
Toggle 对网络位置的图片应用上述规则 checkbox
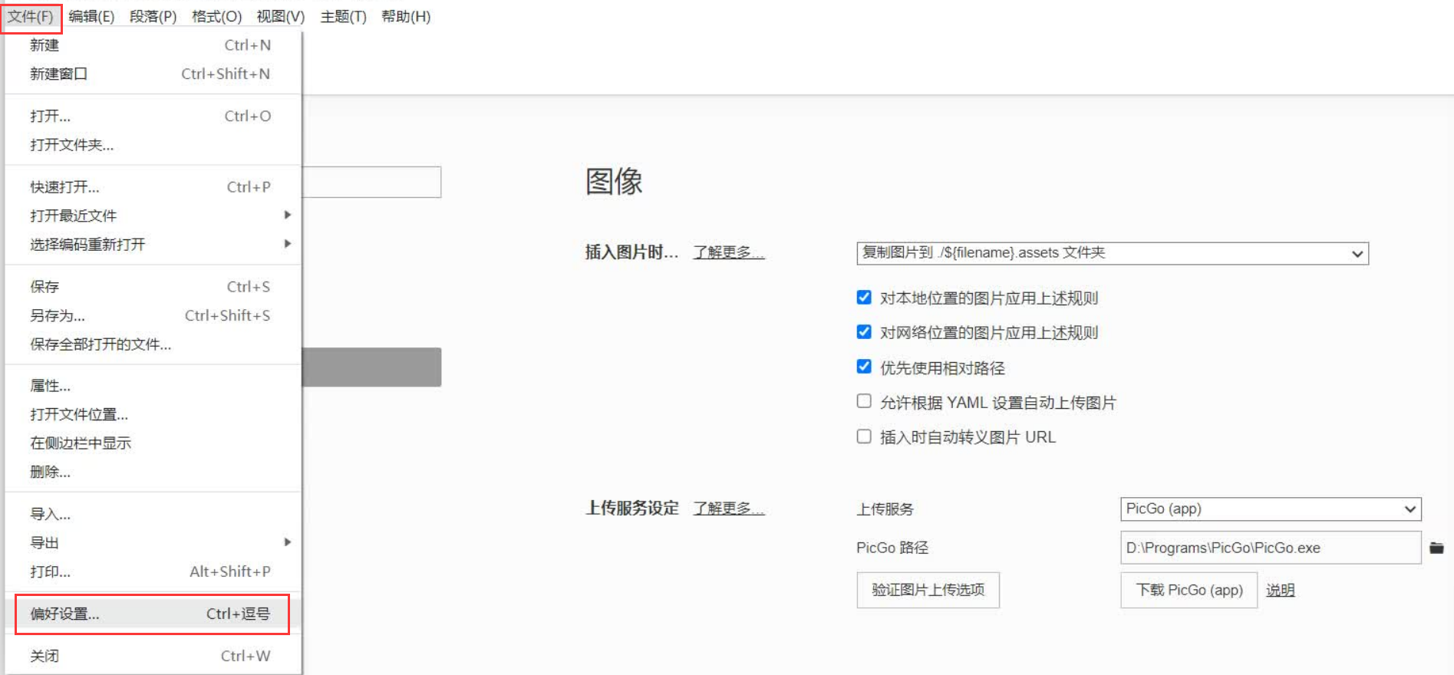864,332
